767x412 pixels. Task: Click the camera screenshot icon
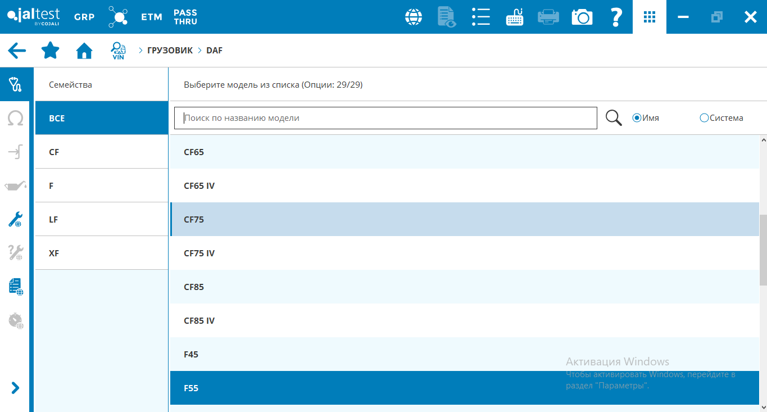click(582, 17)
